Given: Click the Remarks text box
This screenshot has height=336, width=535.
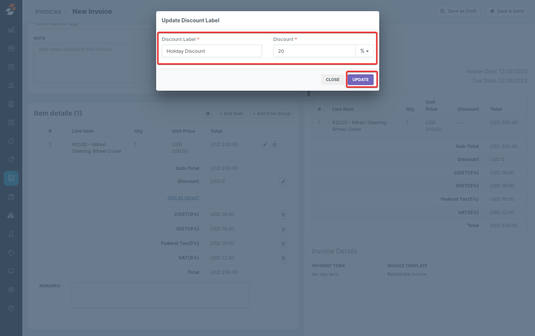Looking at the screenshot, I should pyautogui.click(x=161, y=295).
